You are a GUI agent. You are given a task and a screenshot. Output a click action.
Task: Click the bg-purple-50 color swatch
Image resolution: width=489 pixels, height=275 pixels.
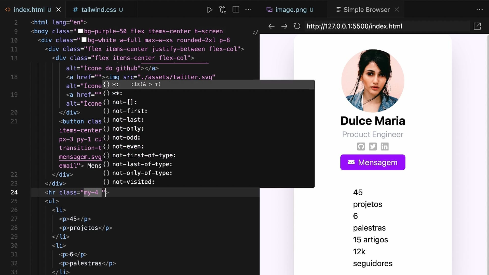(80, 31)
